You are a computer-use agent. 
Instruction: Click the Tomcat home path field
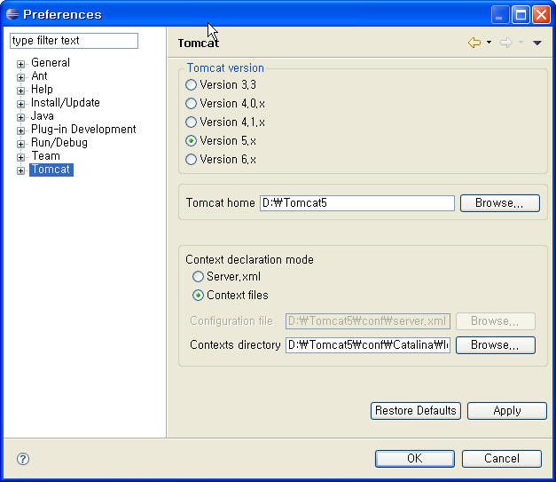(357, 203)
